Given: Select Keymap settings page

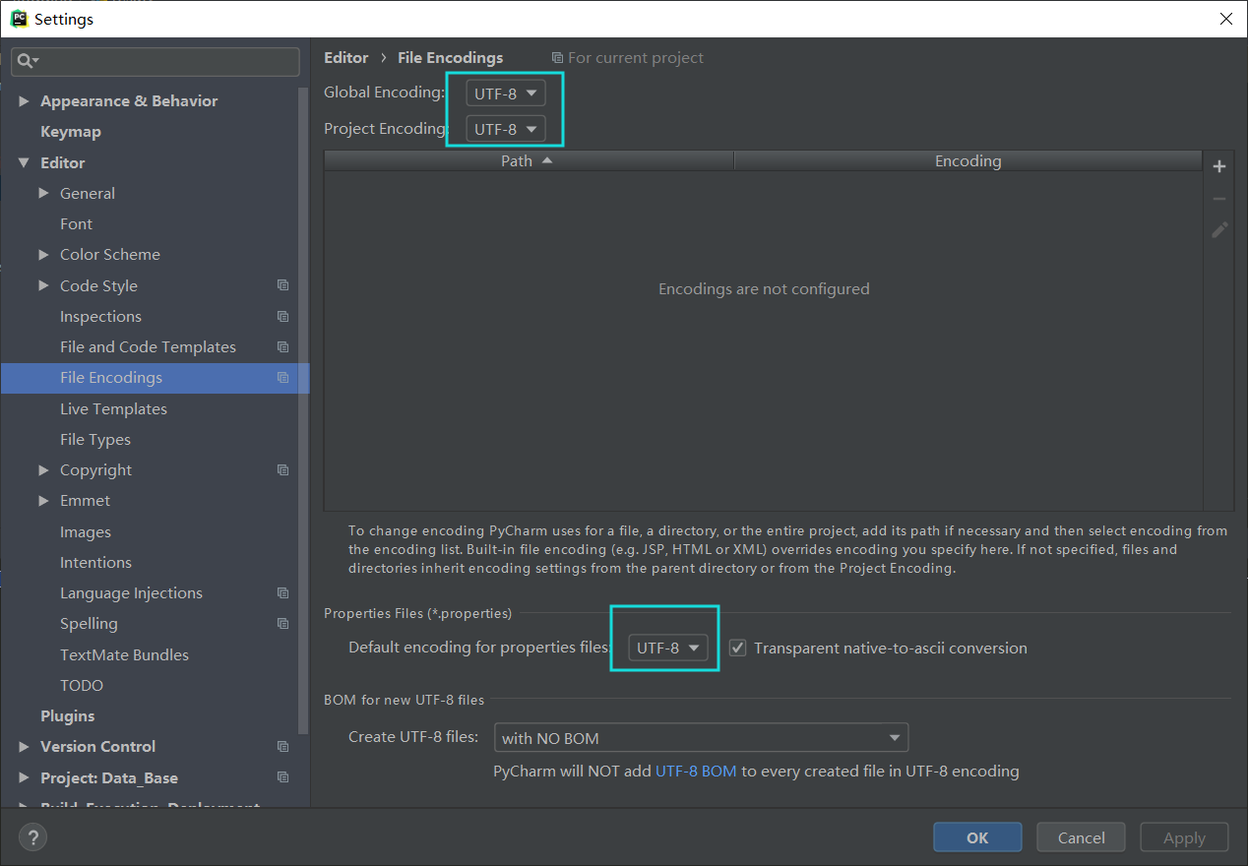Looking at the screenshot, I should tap(71, 132).
